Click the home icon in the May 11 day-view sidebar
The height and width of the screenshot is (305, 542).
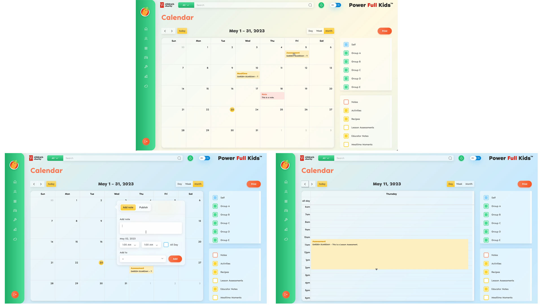pyautogui.click(x=286, y=182)
